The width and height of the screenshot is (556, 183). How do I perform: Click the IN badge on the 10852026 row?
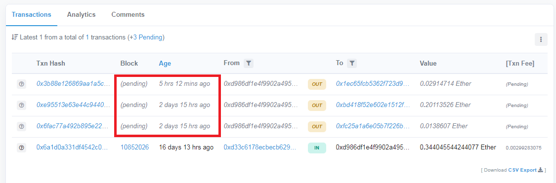(x=317, y=148)
